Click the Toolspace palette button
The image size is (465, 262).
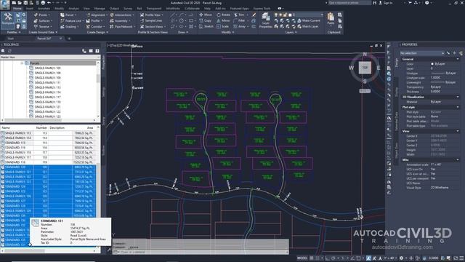[8, 20]
